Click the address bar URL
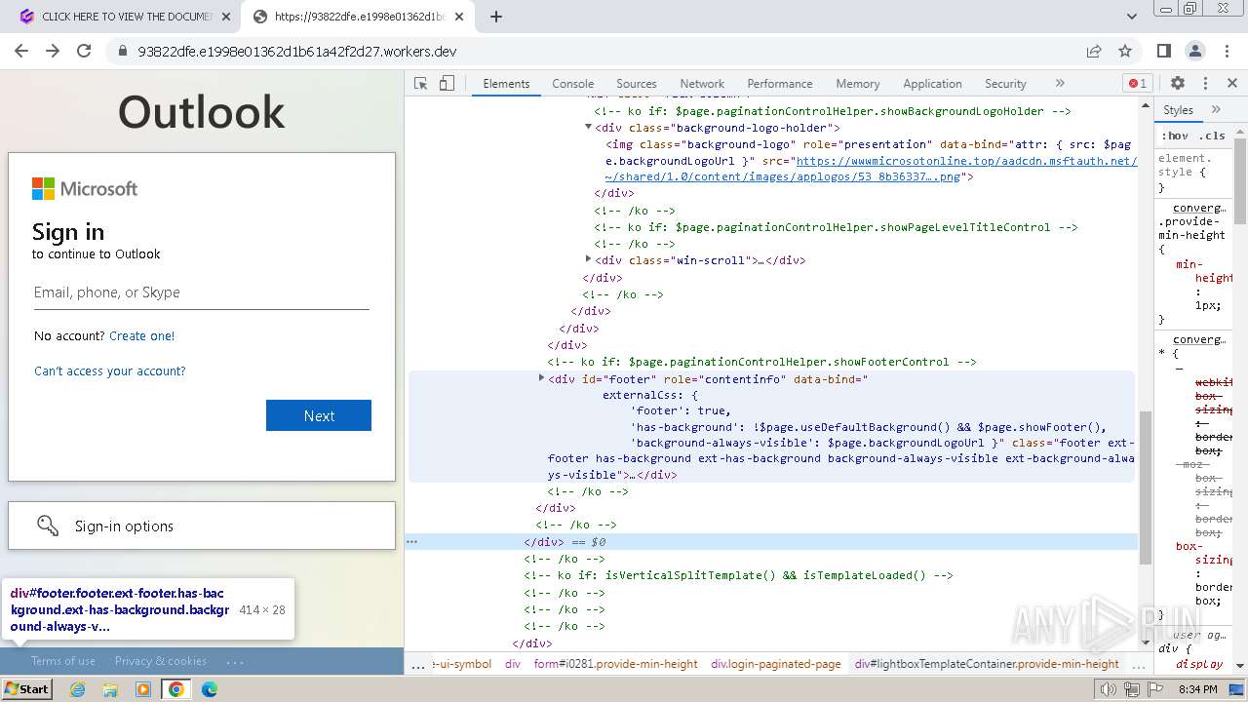 pyautogui.click(x=296, y=52)
